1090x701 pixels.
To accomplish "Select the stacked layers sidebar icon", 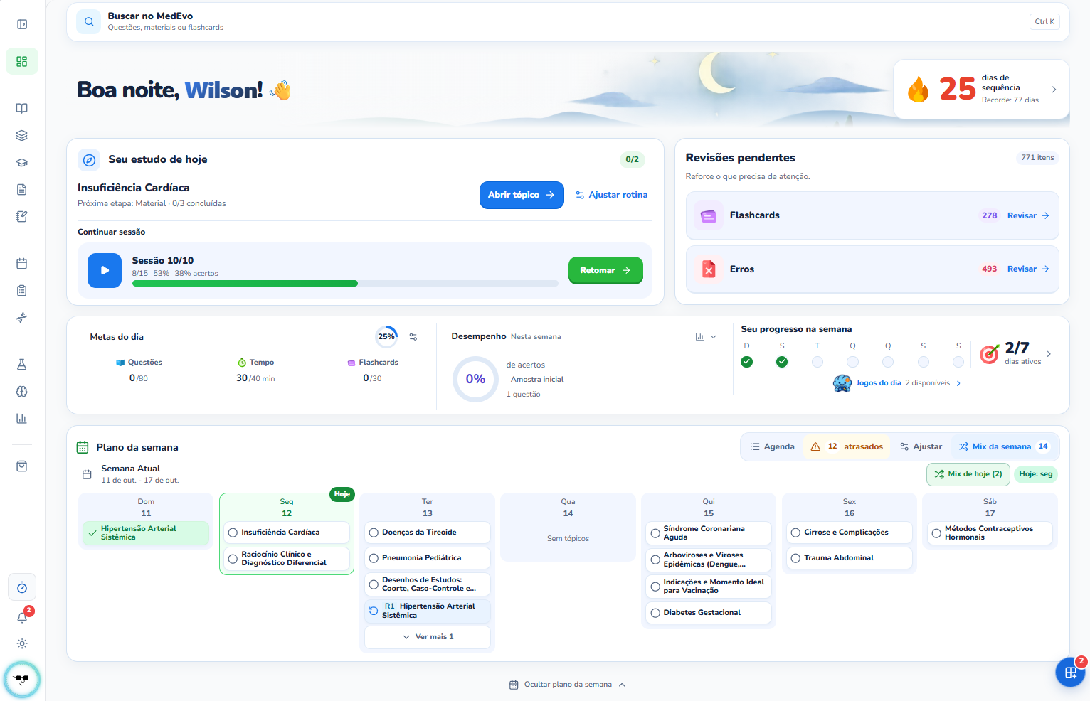I will pos(22,136).
